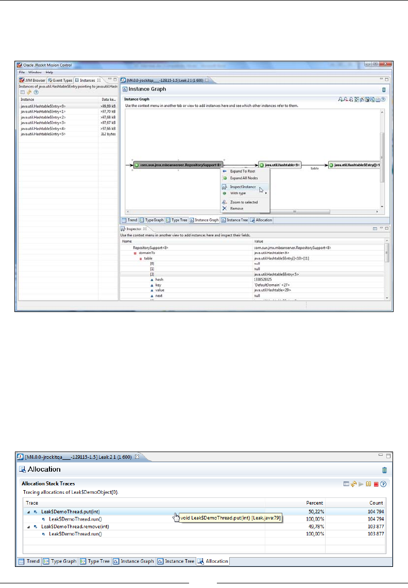Open the Help menu
The width and height of the screenshot is (408, 588).
(x=49, y=73)
